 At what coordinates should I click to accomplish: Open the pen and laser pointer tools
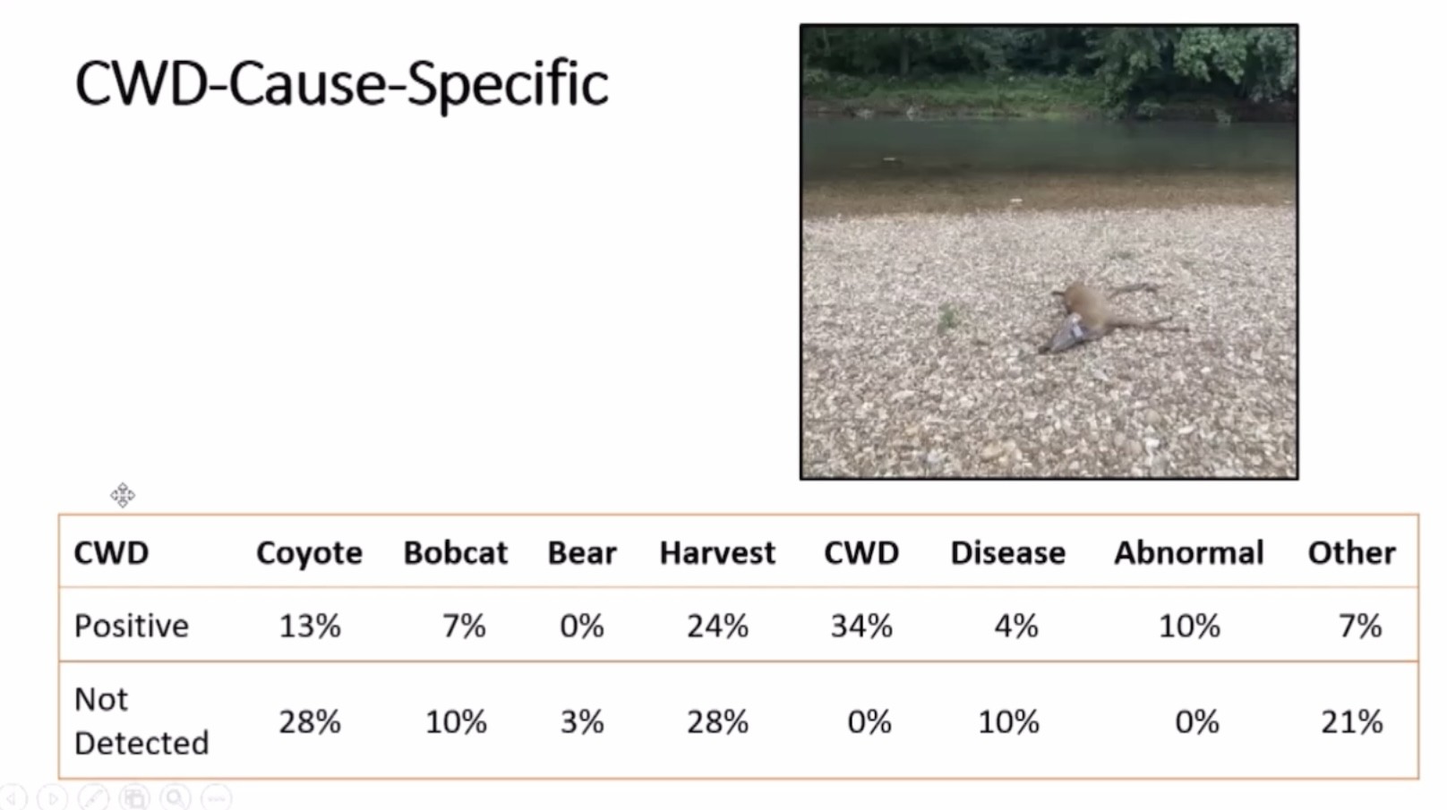pos(93,797)
